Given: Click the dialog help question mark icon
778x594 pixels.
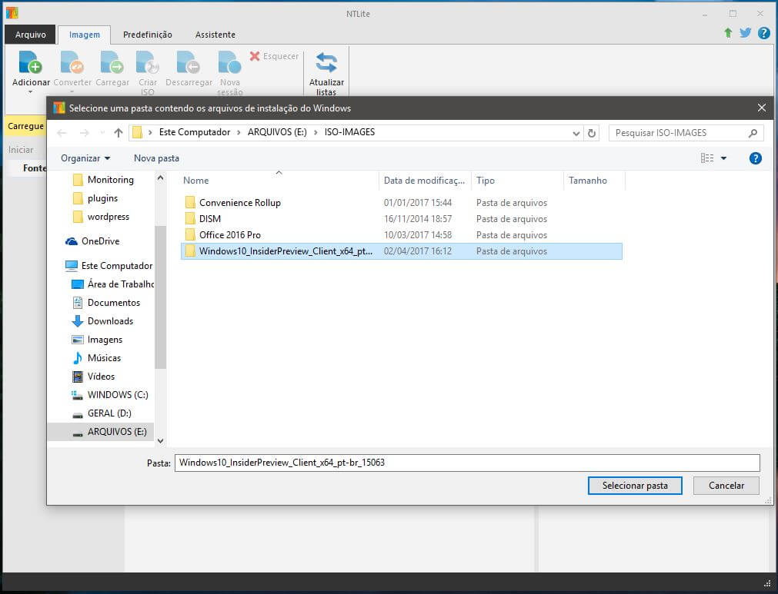Looking at the screenshot, I should [755, 158].
